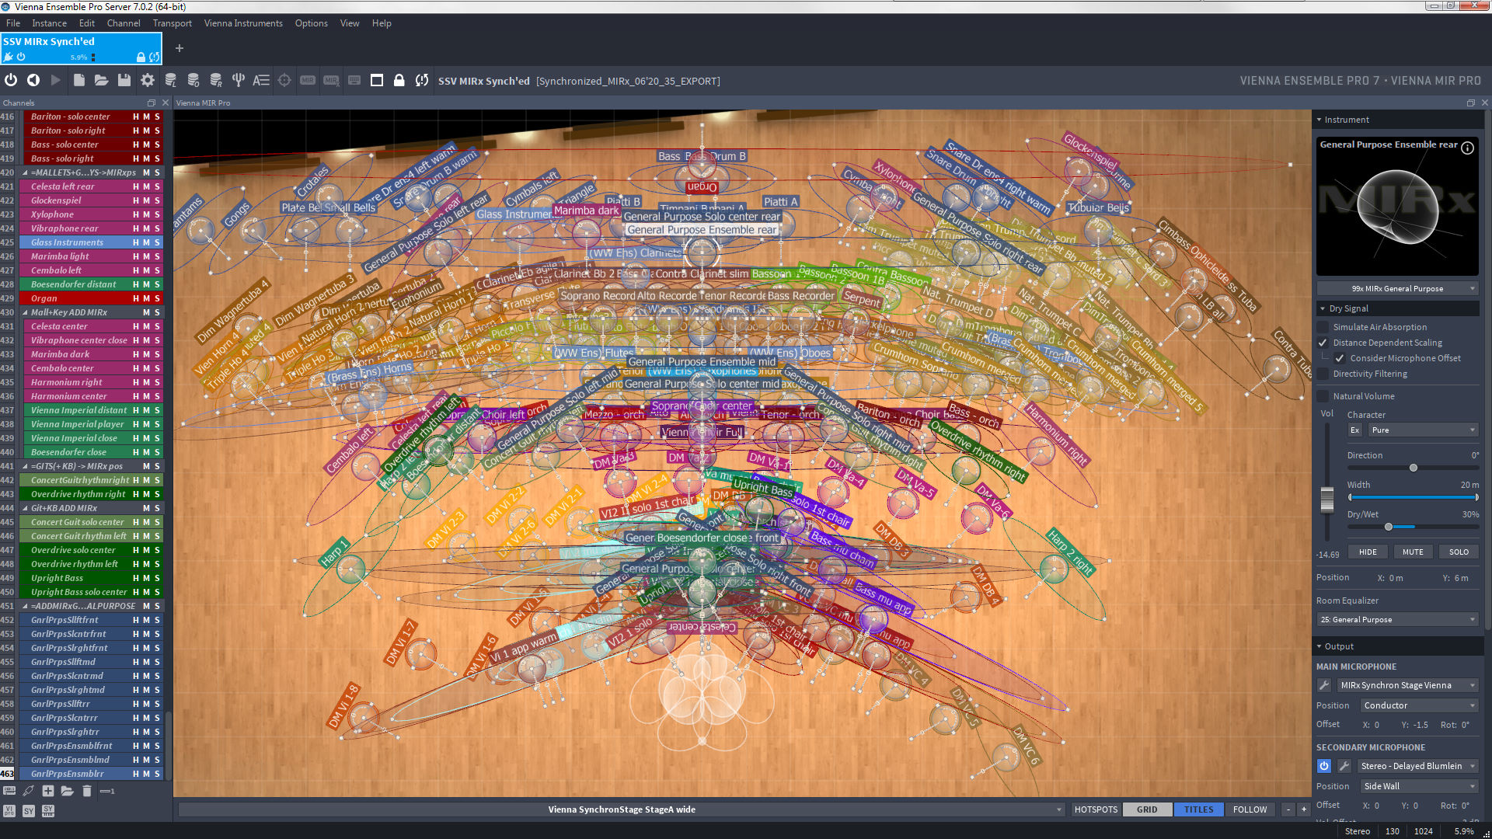Click the open project folder icon in toolbar
The image size is (1492, 839).
click(x=101, y=80)
